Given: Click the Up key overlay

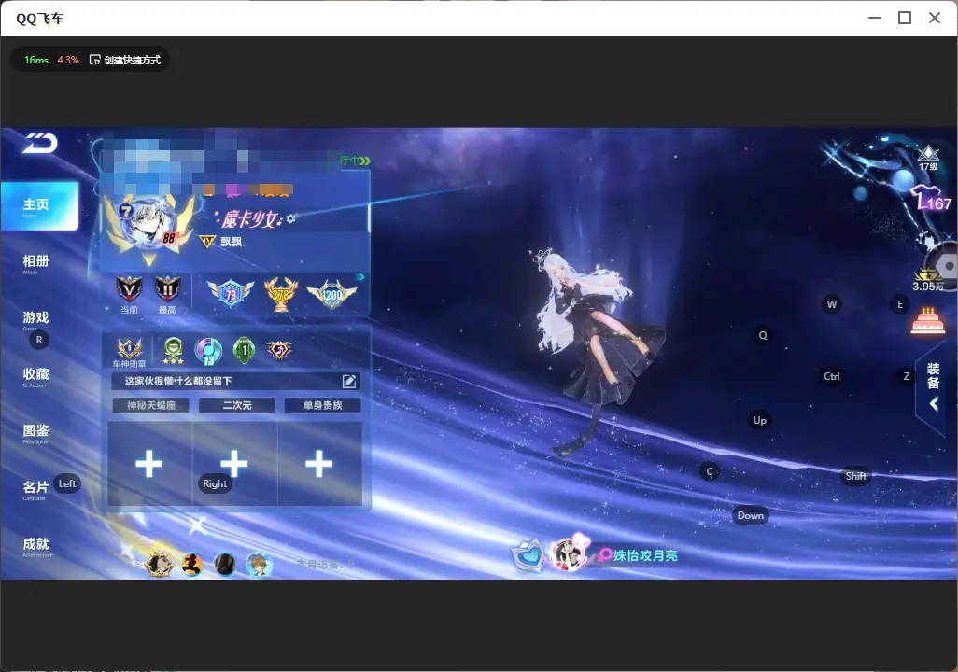Looking at the screenshot, I should pyautogui.click(x=759, y=420).
